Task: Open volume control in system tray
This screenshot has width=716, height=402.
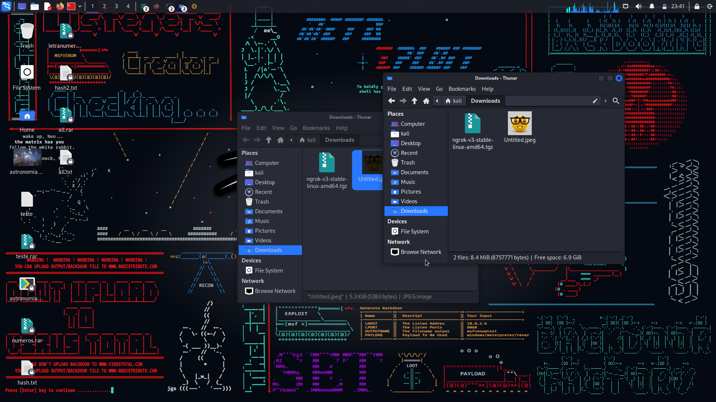Action: point(638,6)
